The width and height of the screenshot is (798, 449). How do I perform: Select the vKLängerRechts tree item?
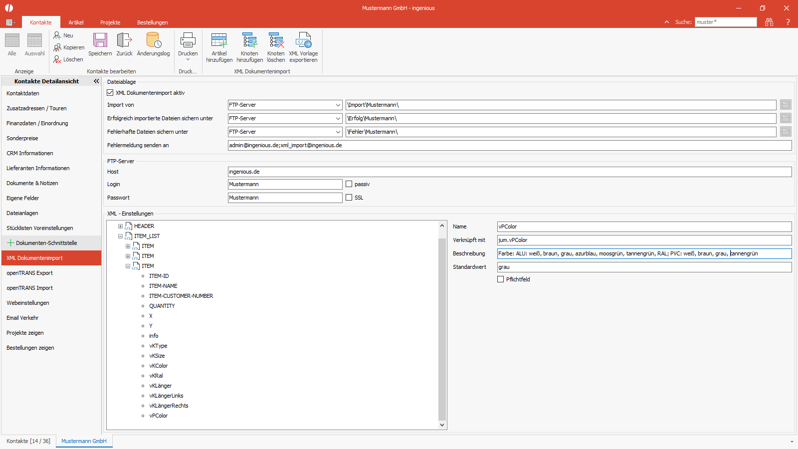(x=169, y=406)
